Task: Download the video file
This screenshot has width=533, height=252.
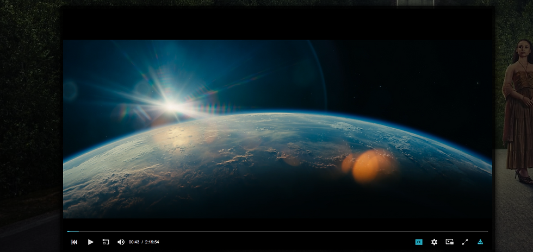Action: pos(480,242)
